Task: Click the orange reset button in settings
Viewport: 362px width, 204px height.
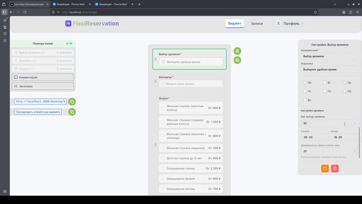Action: point(325,168)
